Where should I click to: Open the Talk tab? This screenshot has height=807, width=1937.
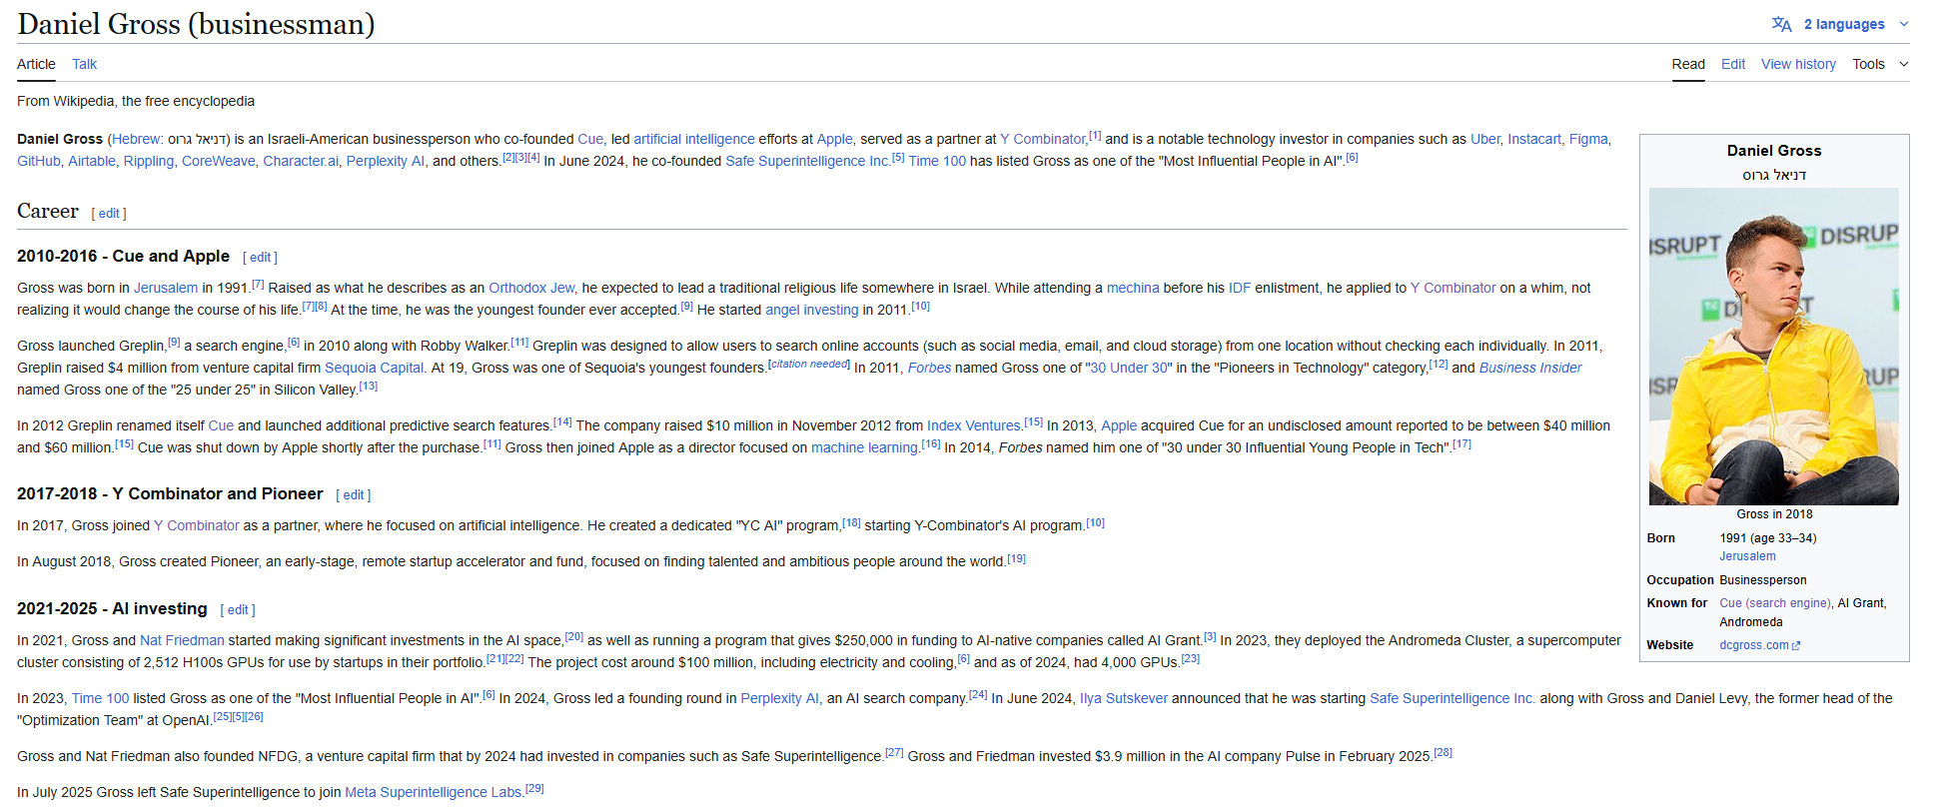84,64
